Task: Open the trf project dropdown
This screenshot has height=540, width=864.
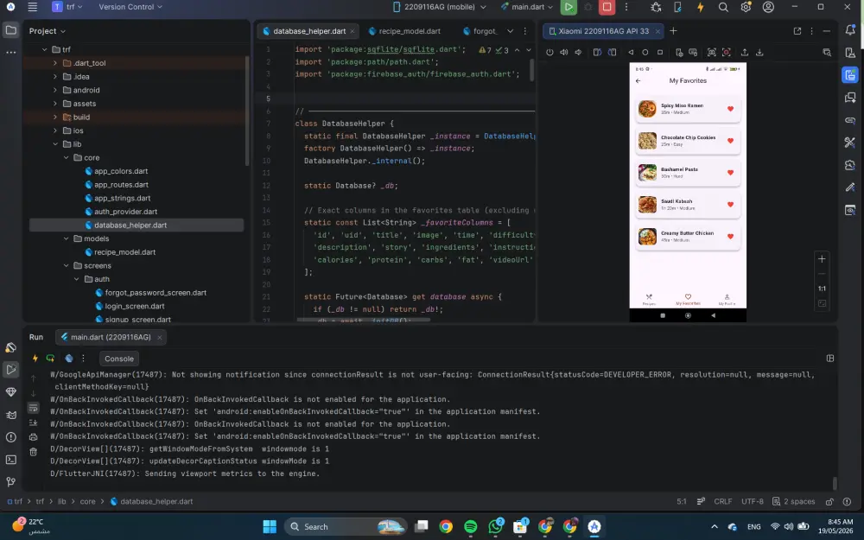Action: (67, 7)
